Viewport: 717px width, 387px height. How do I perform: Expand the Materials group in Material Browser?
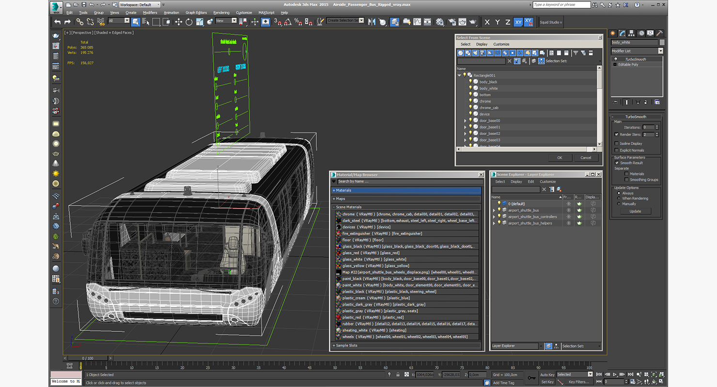click(x=406, y=191)
